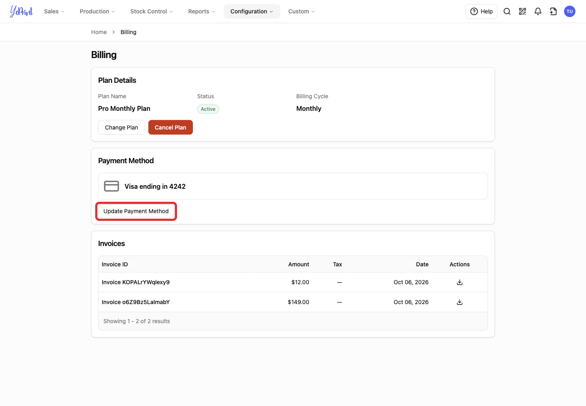Click Invoice KOPALrYWqlexy9 text
The image size is (586, 406).
136,282
